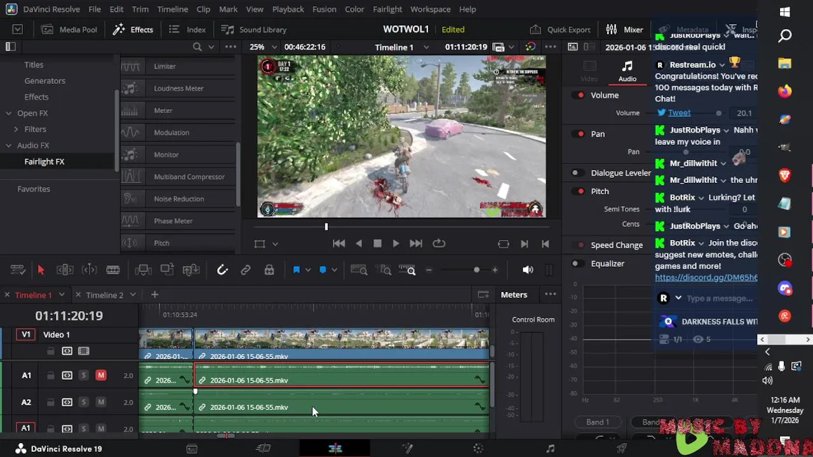
Task: Click the Replace Clip toolbar icon
Action: tap(191, 270)
